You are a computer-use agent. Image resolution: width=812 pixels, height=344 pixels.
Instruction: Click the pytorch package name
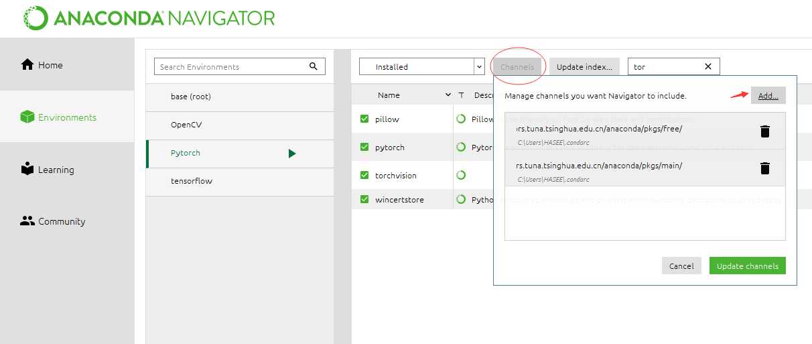click(390, 148)
